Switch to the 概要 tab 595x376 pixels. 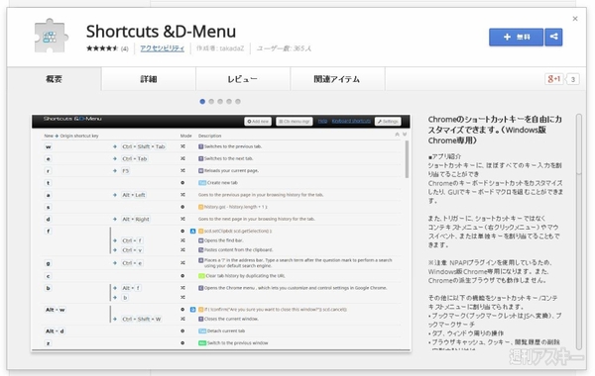coord(54,79)
